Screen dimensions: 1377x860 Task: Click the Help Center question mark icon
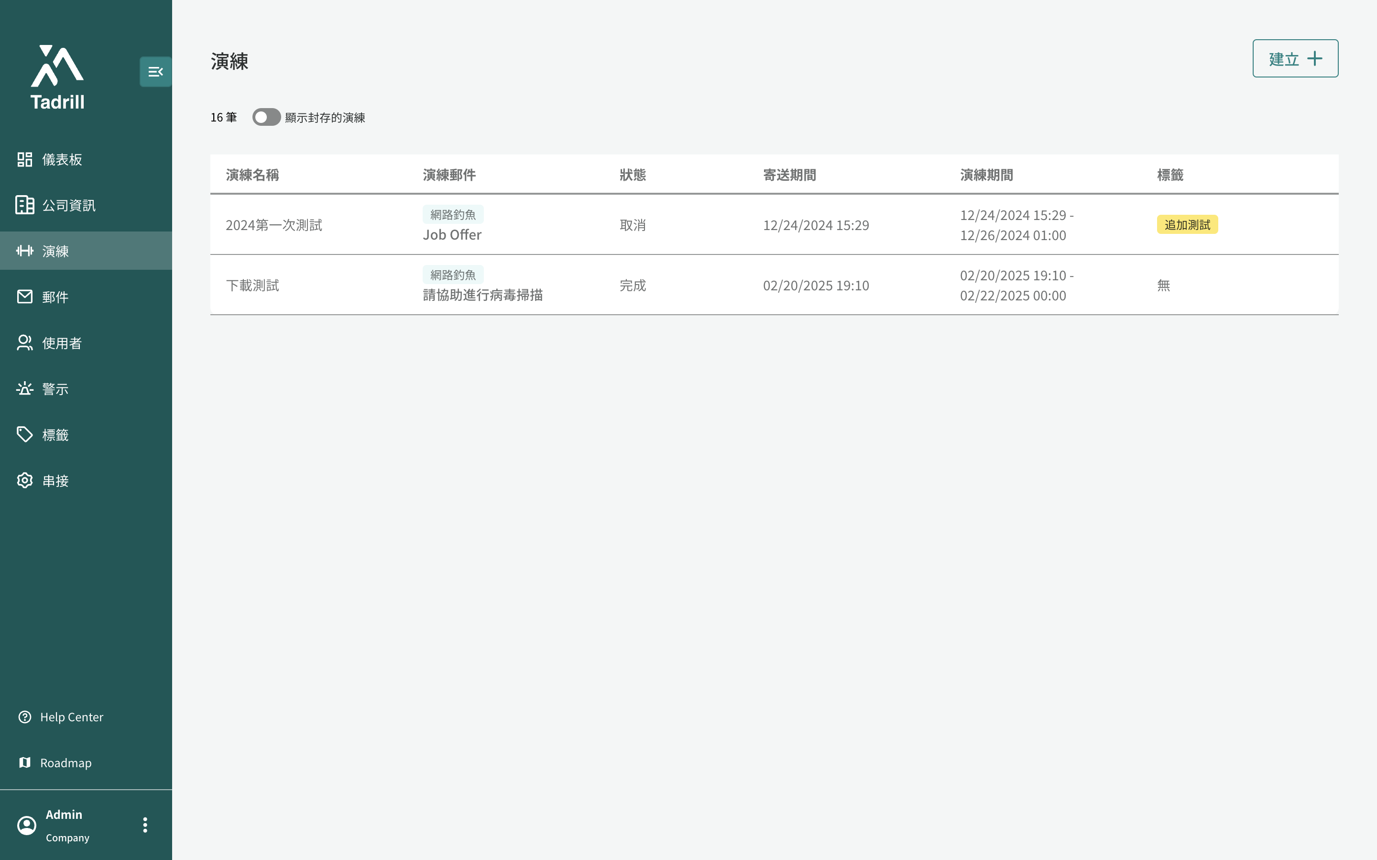[24, 717]
